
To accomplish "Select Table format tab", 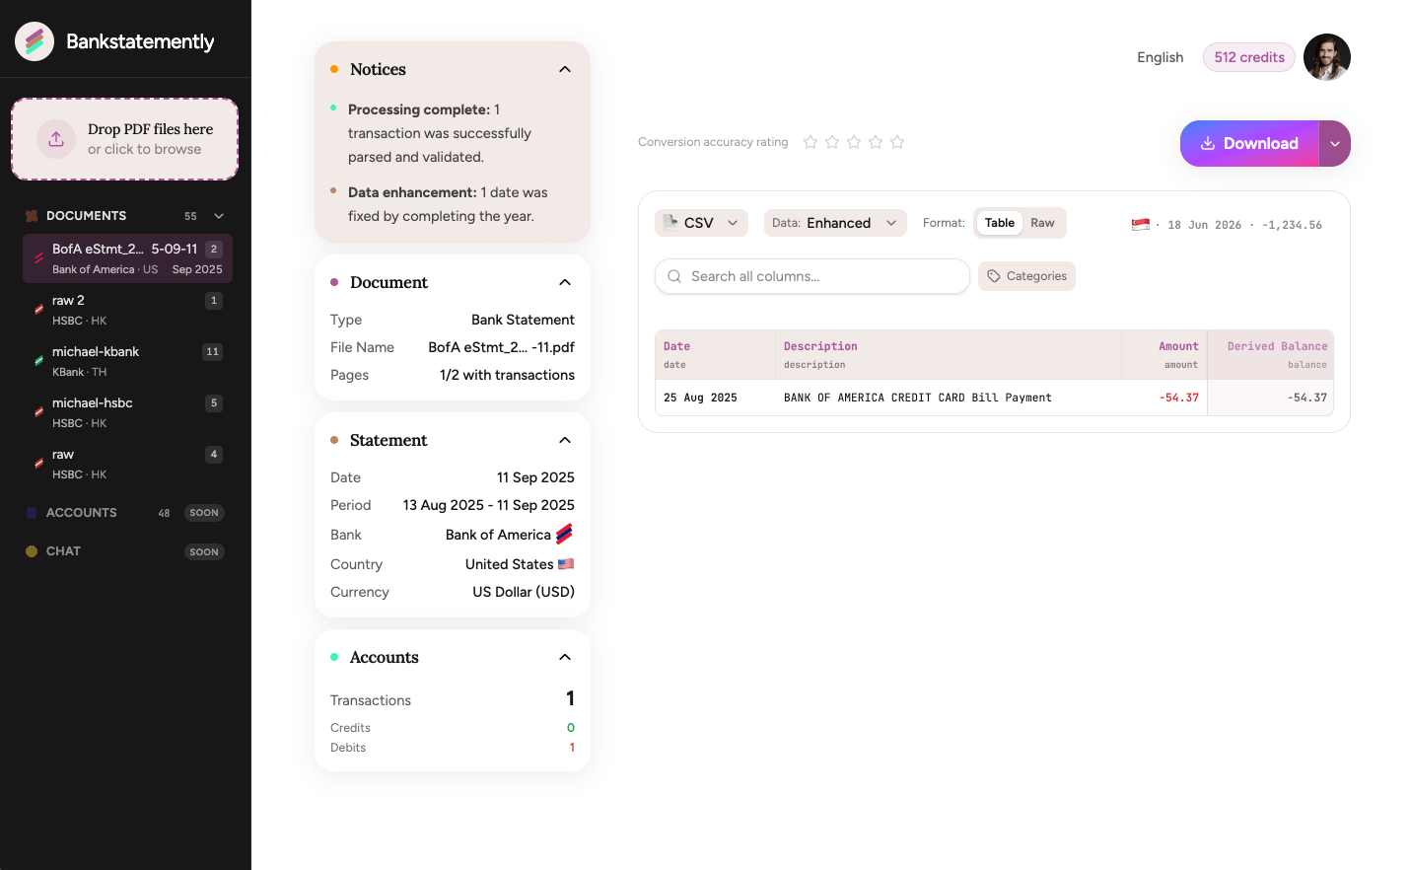I will (x=999, y=223).
